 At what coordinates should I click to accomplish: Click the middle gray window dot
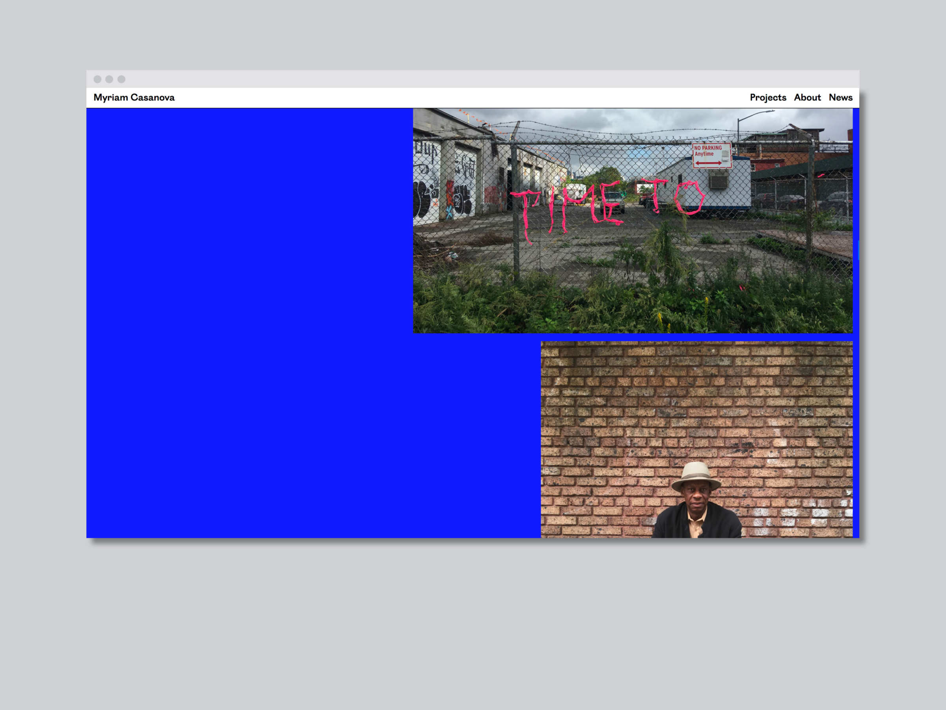[x=110, y=79]
